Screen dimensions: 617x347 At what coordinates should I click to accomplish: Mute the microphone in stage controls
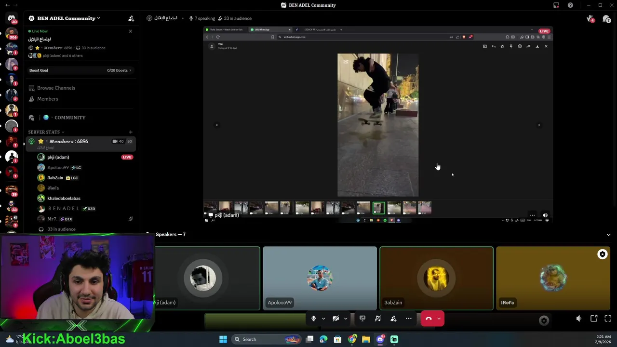[313, 319]
